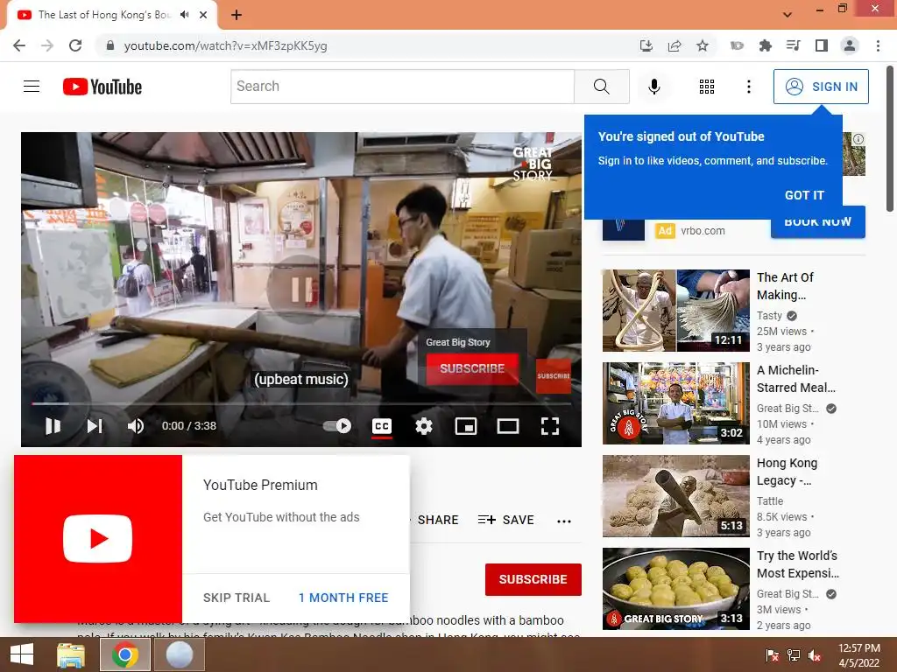This screenshot has width=897, height=672.
Task: Open Chrome three-dot customize menu
Action: [878, 45]
